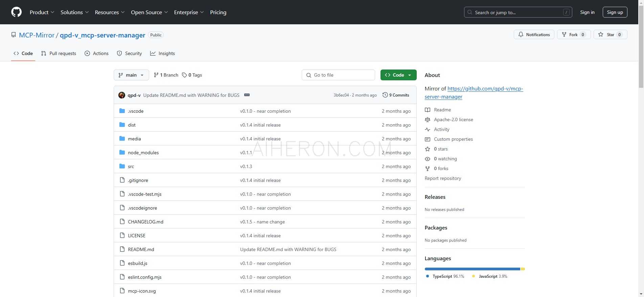Screen dimensions: 644x297
Task: Click the Releases heading link
Action: click(435, 197)
